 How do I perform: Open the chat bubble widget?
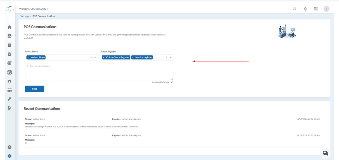(x=325, y=153)
